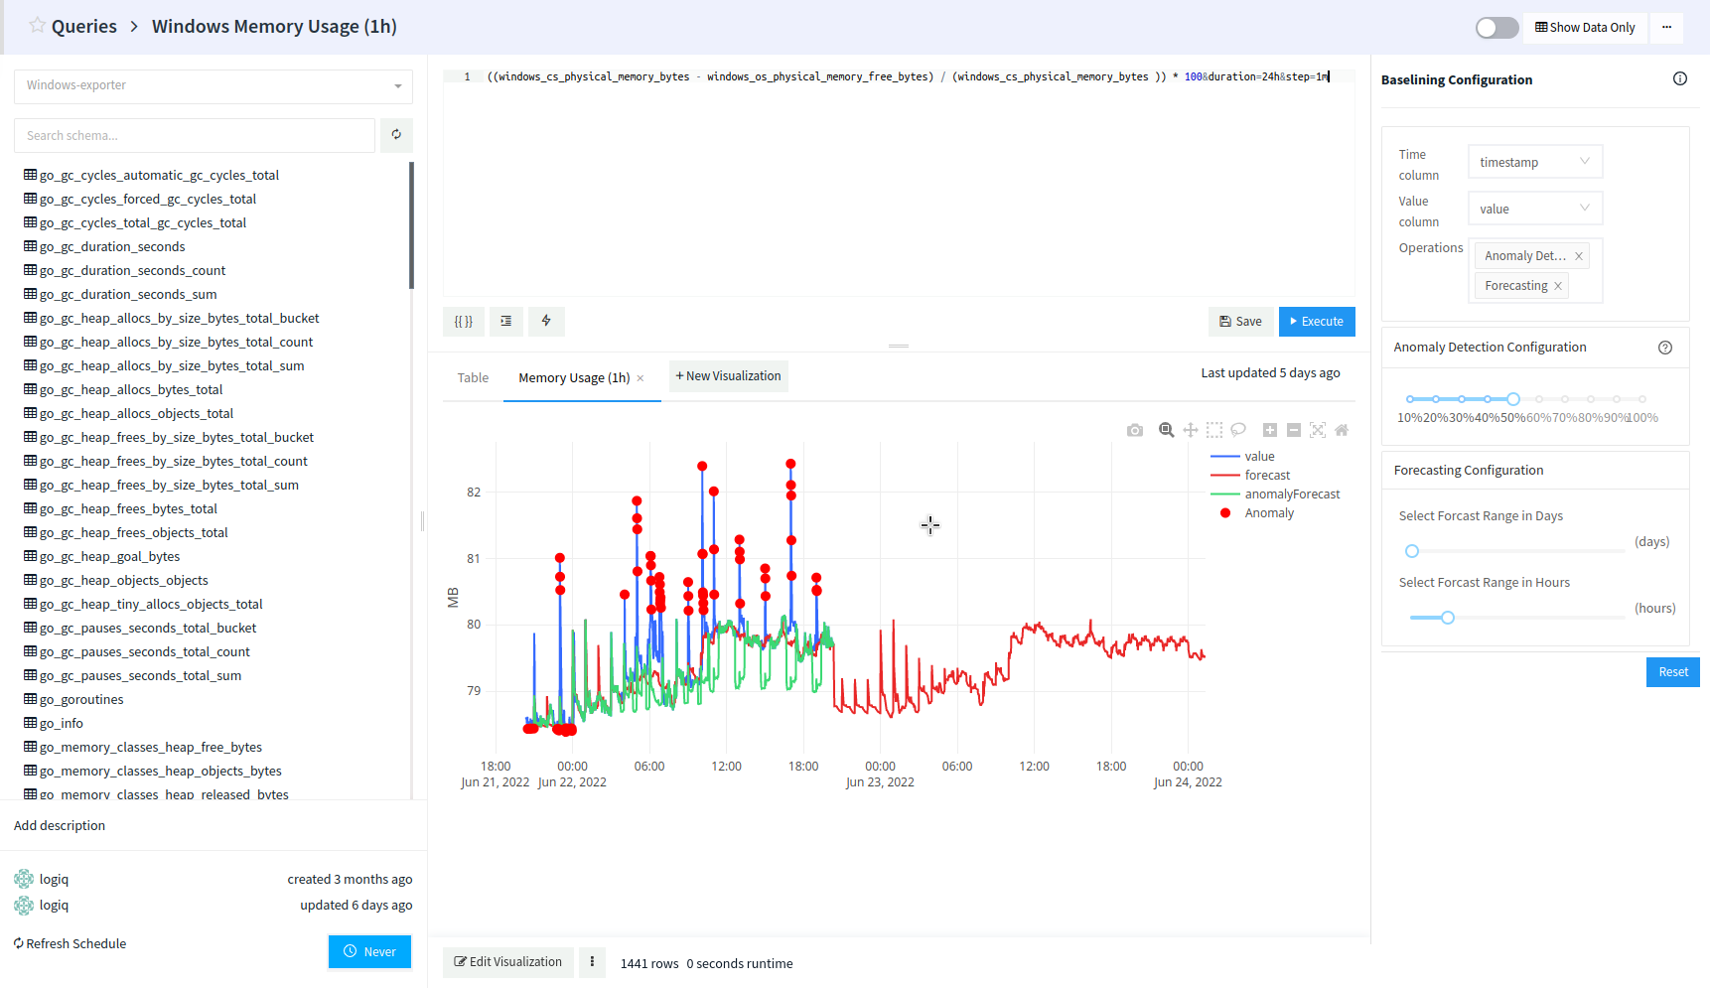Refresh the schema list

[396, 135]
